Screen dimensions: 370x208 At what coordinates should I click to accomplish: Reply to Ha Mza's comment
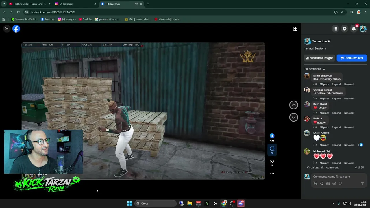[336, 127]
